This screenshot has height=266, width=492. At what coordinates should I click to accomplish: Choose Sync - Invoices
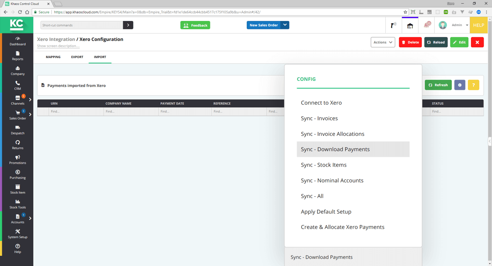(x=353, y=118)
